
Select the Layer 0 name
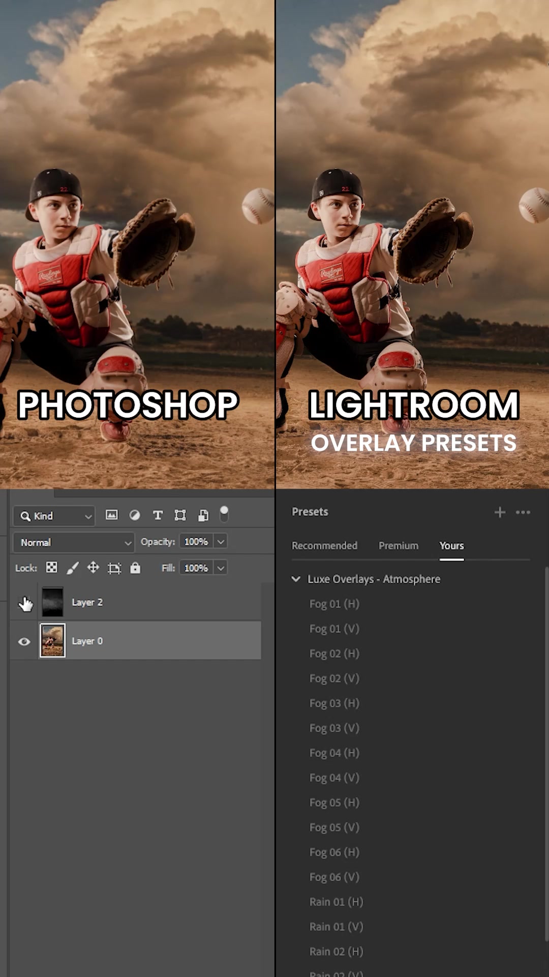pos(87,641)
